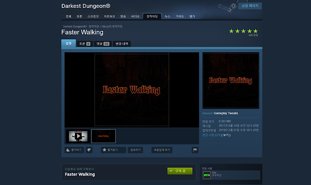The image size is (311, 185).
Task: Open the 아트워크 hub tab
Action: pyautogui.click(x=109, y=16)
